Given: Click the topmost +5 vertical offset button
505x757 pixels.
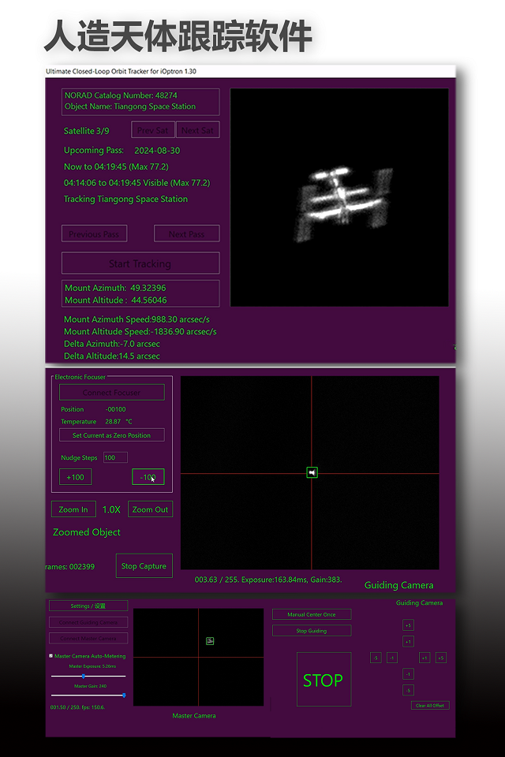Looking at the screenshot, I should pyautogui.click(x=408, y=625).
